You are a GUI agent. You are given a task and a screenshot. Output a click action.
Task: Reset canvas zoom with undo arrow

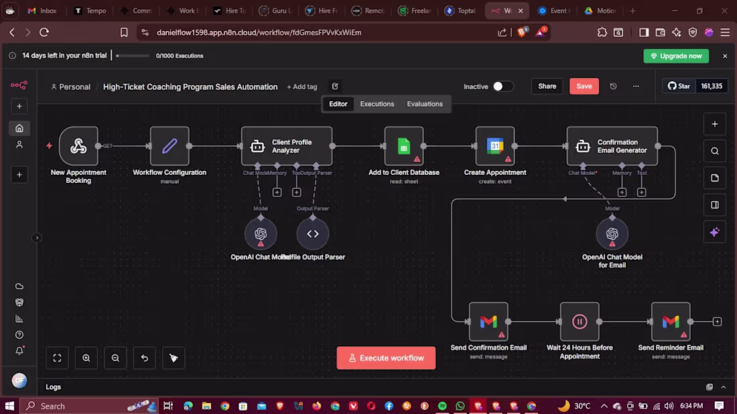[145, 358]
